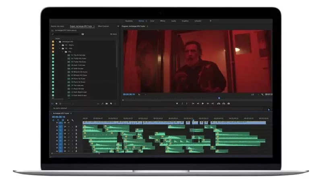Image resolution: width=322 pixels, height=183 pixels.
Task: Toggle the lock on the V1 video track
Action: 57,123
